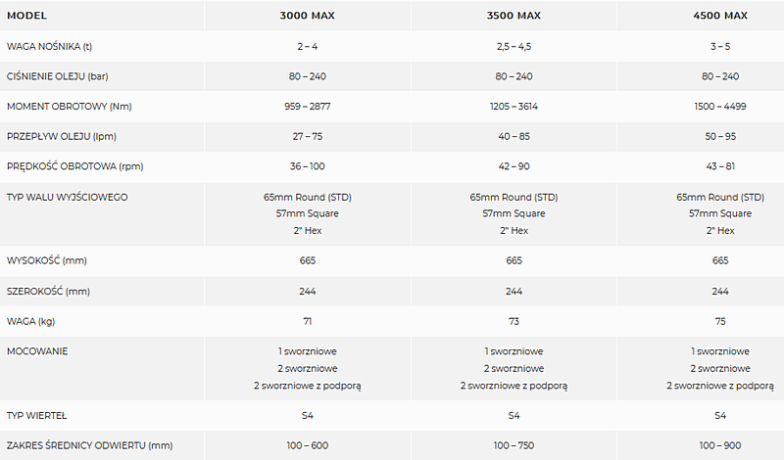Screen dimensions: 784x460
Task: Select the PRĘDKOŚĆ OBROTOWA (rpm) row label
Action: (x=75, y=166)
